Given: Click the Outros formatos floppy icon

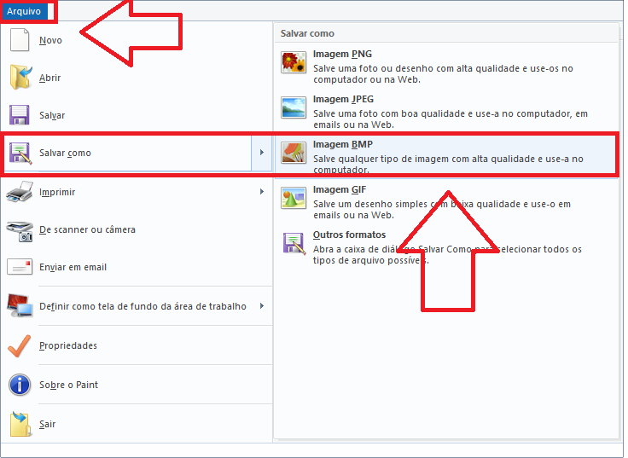Looking at the screenshot, I should pos(294,243).
